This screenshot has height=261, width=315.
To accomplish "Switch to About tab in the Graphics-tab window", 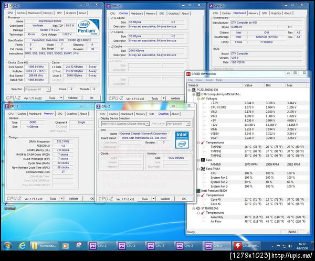I will click(x=175, y=114).
